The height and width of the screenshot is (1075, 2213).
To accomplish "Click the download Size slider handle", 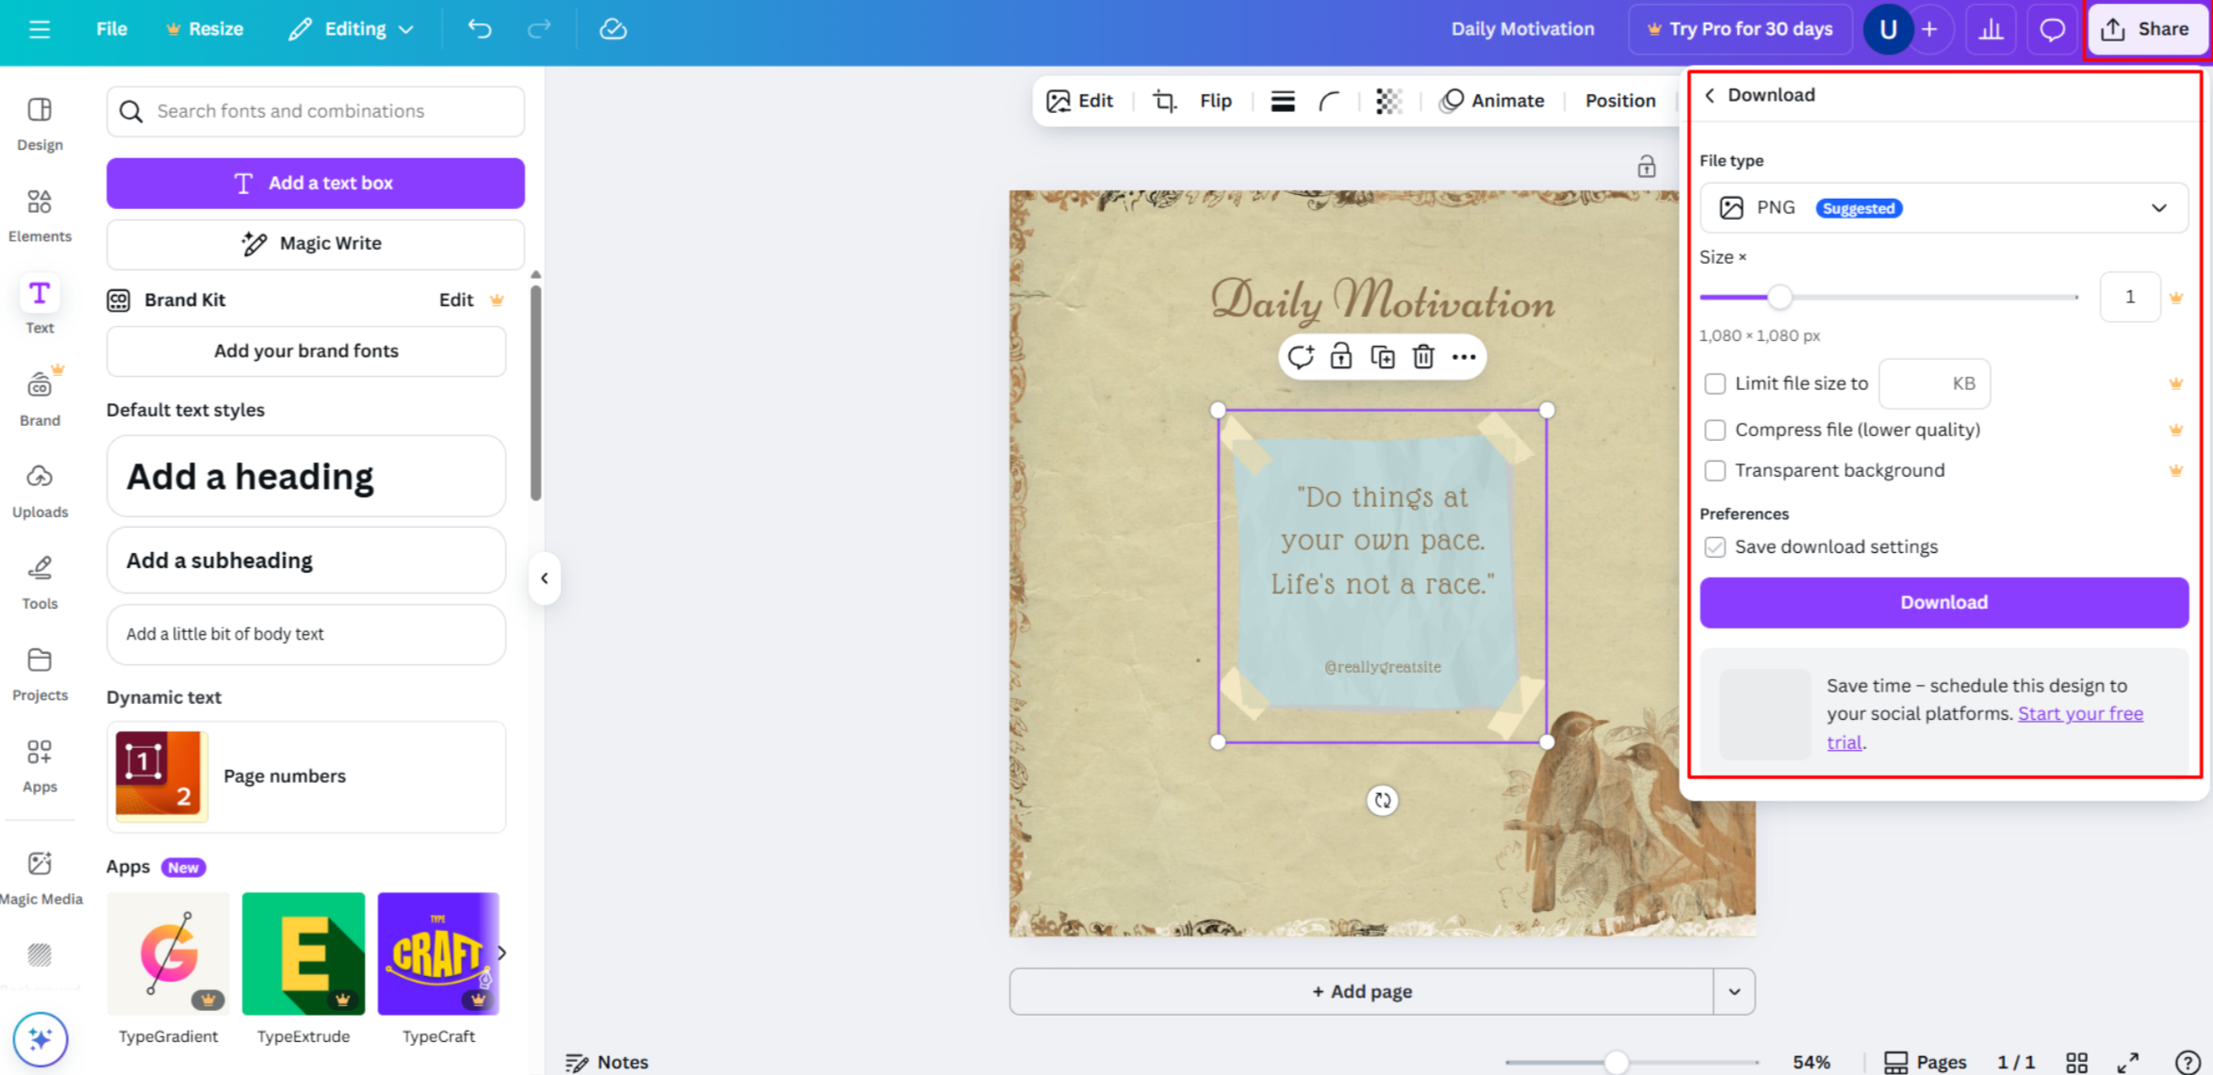I will [x=1779, y=298].
